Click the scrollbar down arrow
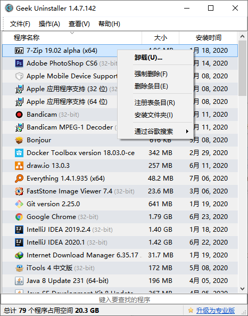Viewport: 248px width, 316px height. tap(243, 289)
